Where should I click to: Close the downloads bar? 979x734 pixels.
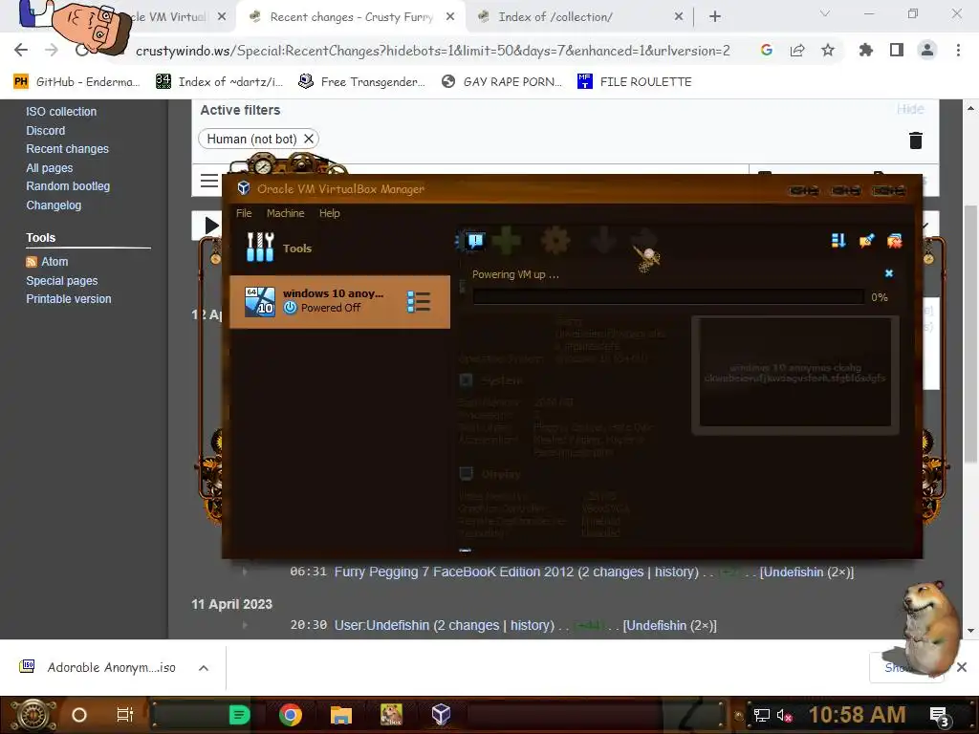click(962, 667)
